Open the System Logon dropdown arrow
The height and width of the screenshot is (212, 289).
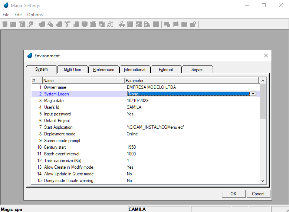click(253, 94)
